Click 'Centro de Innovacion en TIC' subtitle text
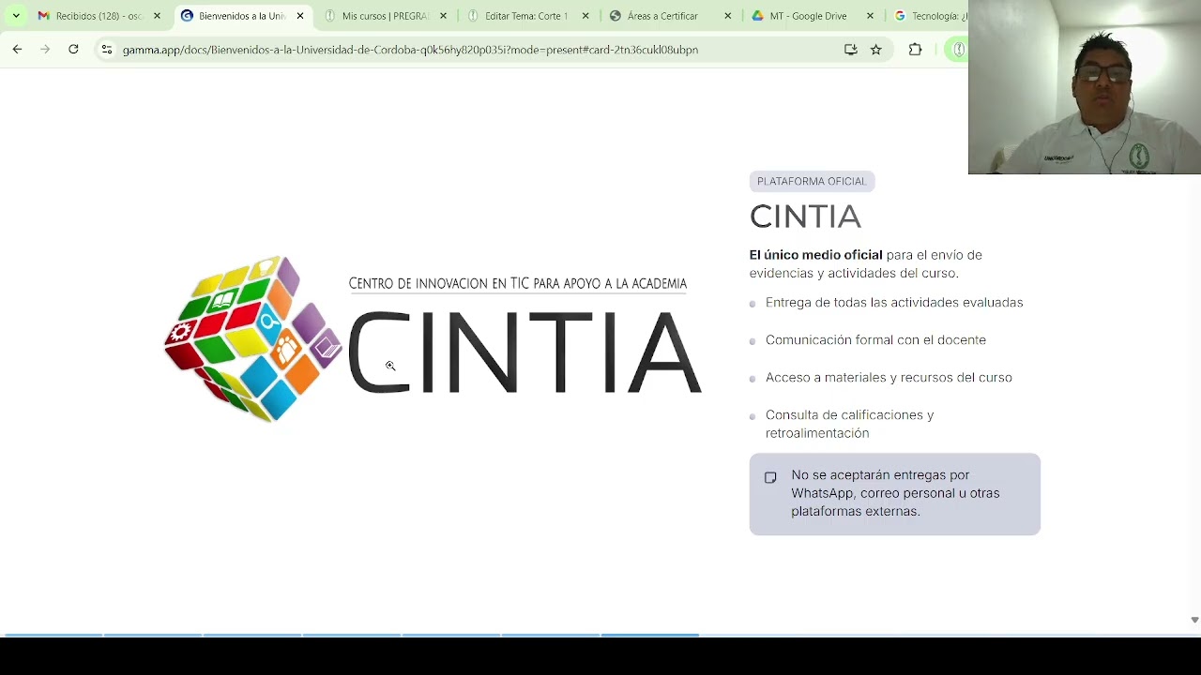 (518, 283)
